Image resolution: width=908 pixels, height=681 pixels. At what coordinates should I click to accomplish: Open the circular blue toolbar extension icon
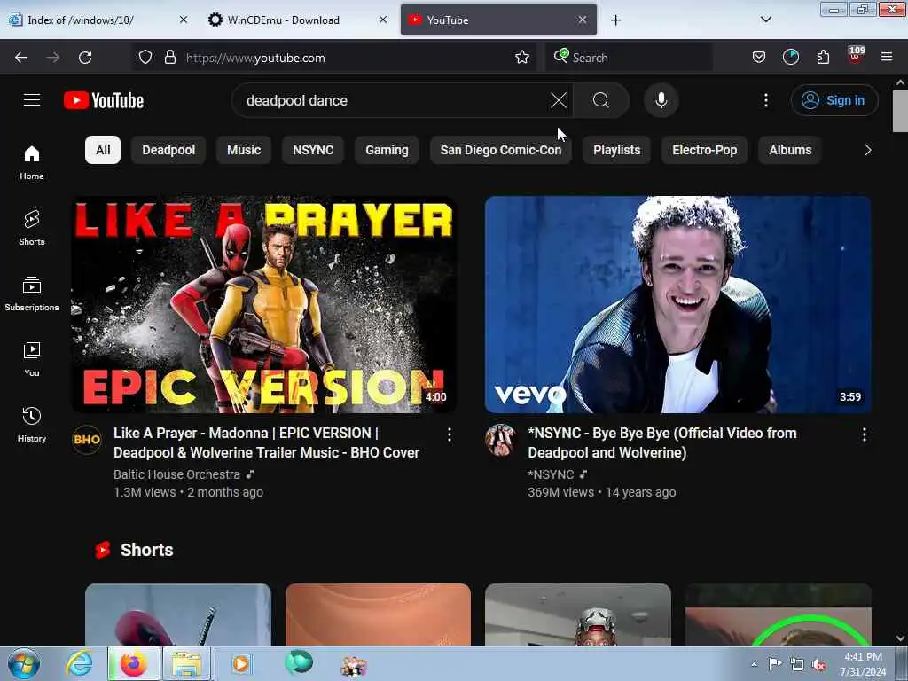(x=790, y=58)
